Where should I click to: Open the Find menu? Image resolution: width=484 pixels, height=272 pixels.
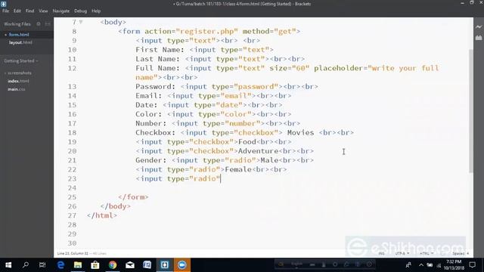click(x=29, y=11)
